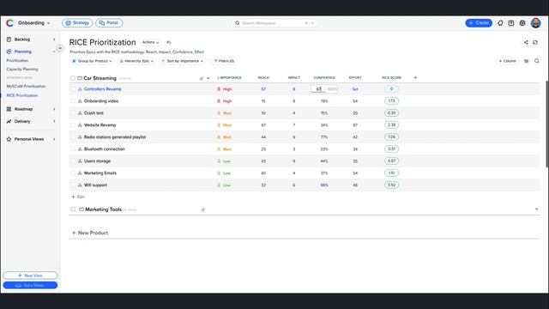Open the MoSCoW Prioritization view

click(x=27, y=86)
